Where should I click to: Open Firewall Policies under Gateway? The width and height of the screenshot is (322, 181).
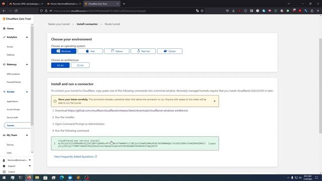tap(14, 82)
